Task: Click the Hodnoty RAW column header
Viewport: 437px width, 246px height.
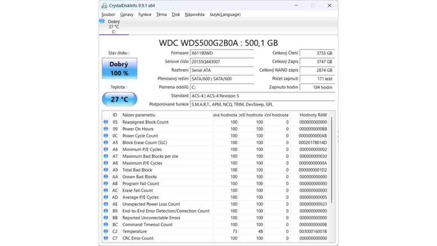Action: (x=313, y=115)
